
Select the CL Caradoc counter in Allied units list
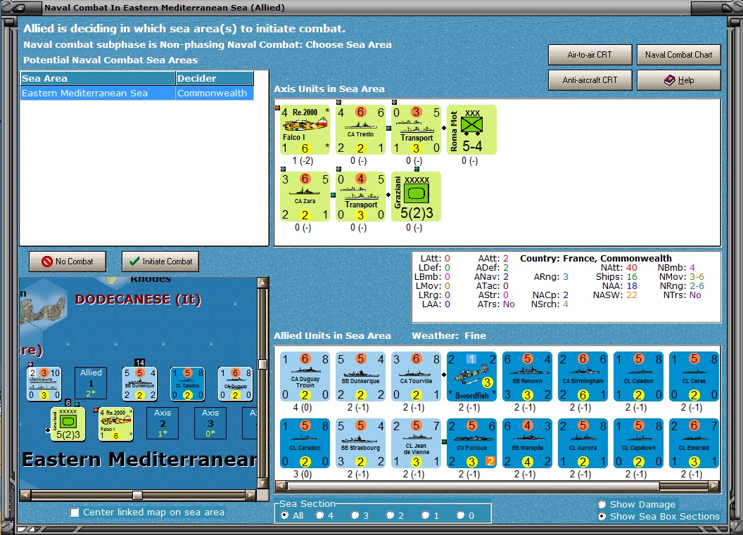click(x=305, y=443)
